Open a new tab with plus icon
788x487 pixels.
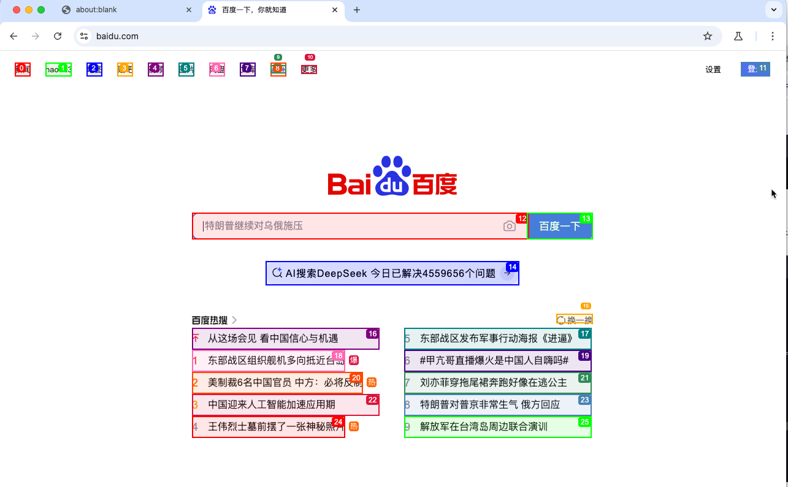pos(357,10)
